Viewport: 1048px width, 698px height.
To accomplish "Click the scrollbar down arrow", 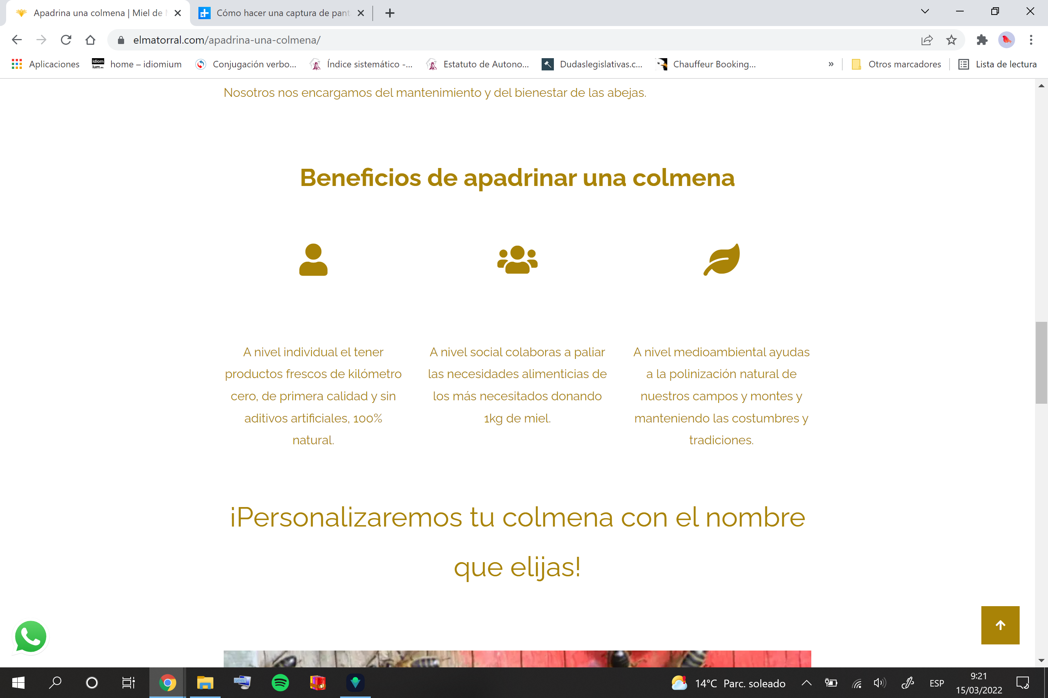I will (x=1041, y=660).
